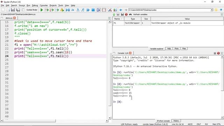Open the Tools menu
This screenshot has width=224, height=126.
coord(61,6)
